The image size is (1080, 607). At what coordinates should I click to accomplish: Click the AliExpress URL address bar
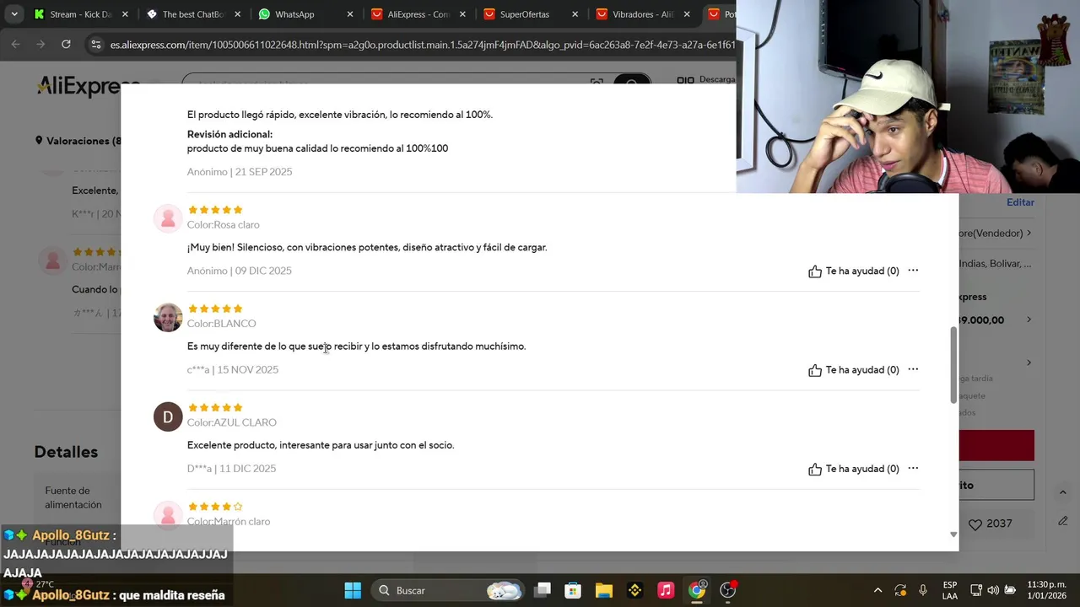point(422,45)
